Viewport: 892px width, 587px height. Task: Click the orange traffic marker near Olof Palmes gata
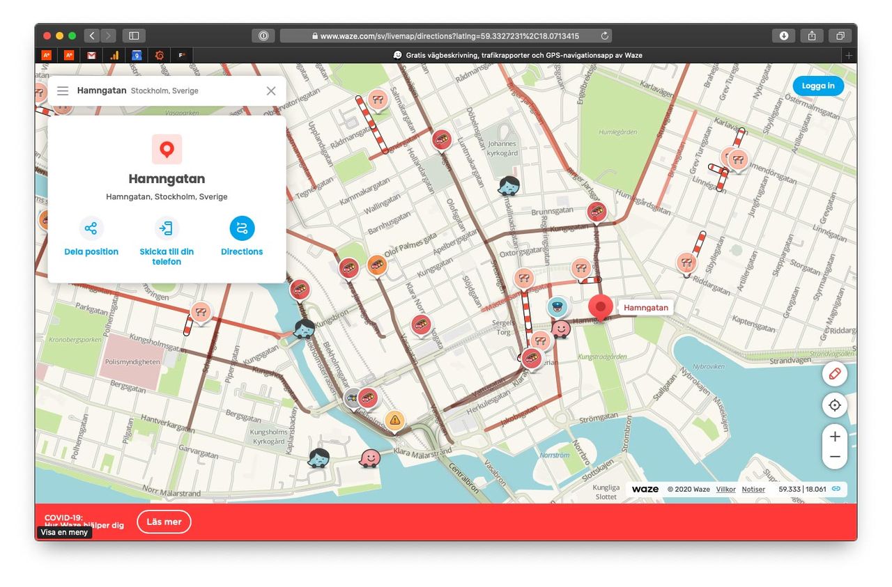(376, 265)
